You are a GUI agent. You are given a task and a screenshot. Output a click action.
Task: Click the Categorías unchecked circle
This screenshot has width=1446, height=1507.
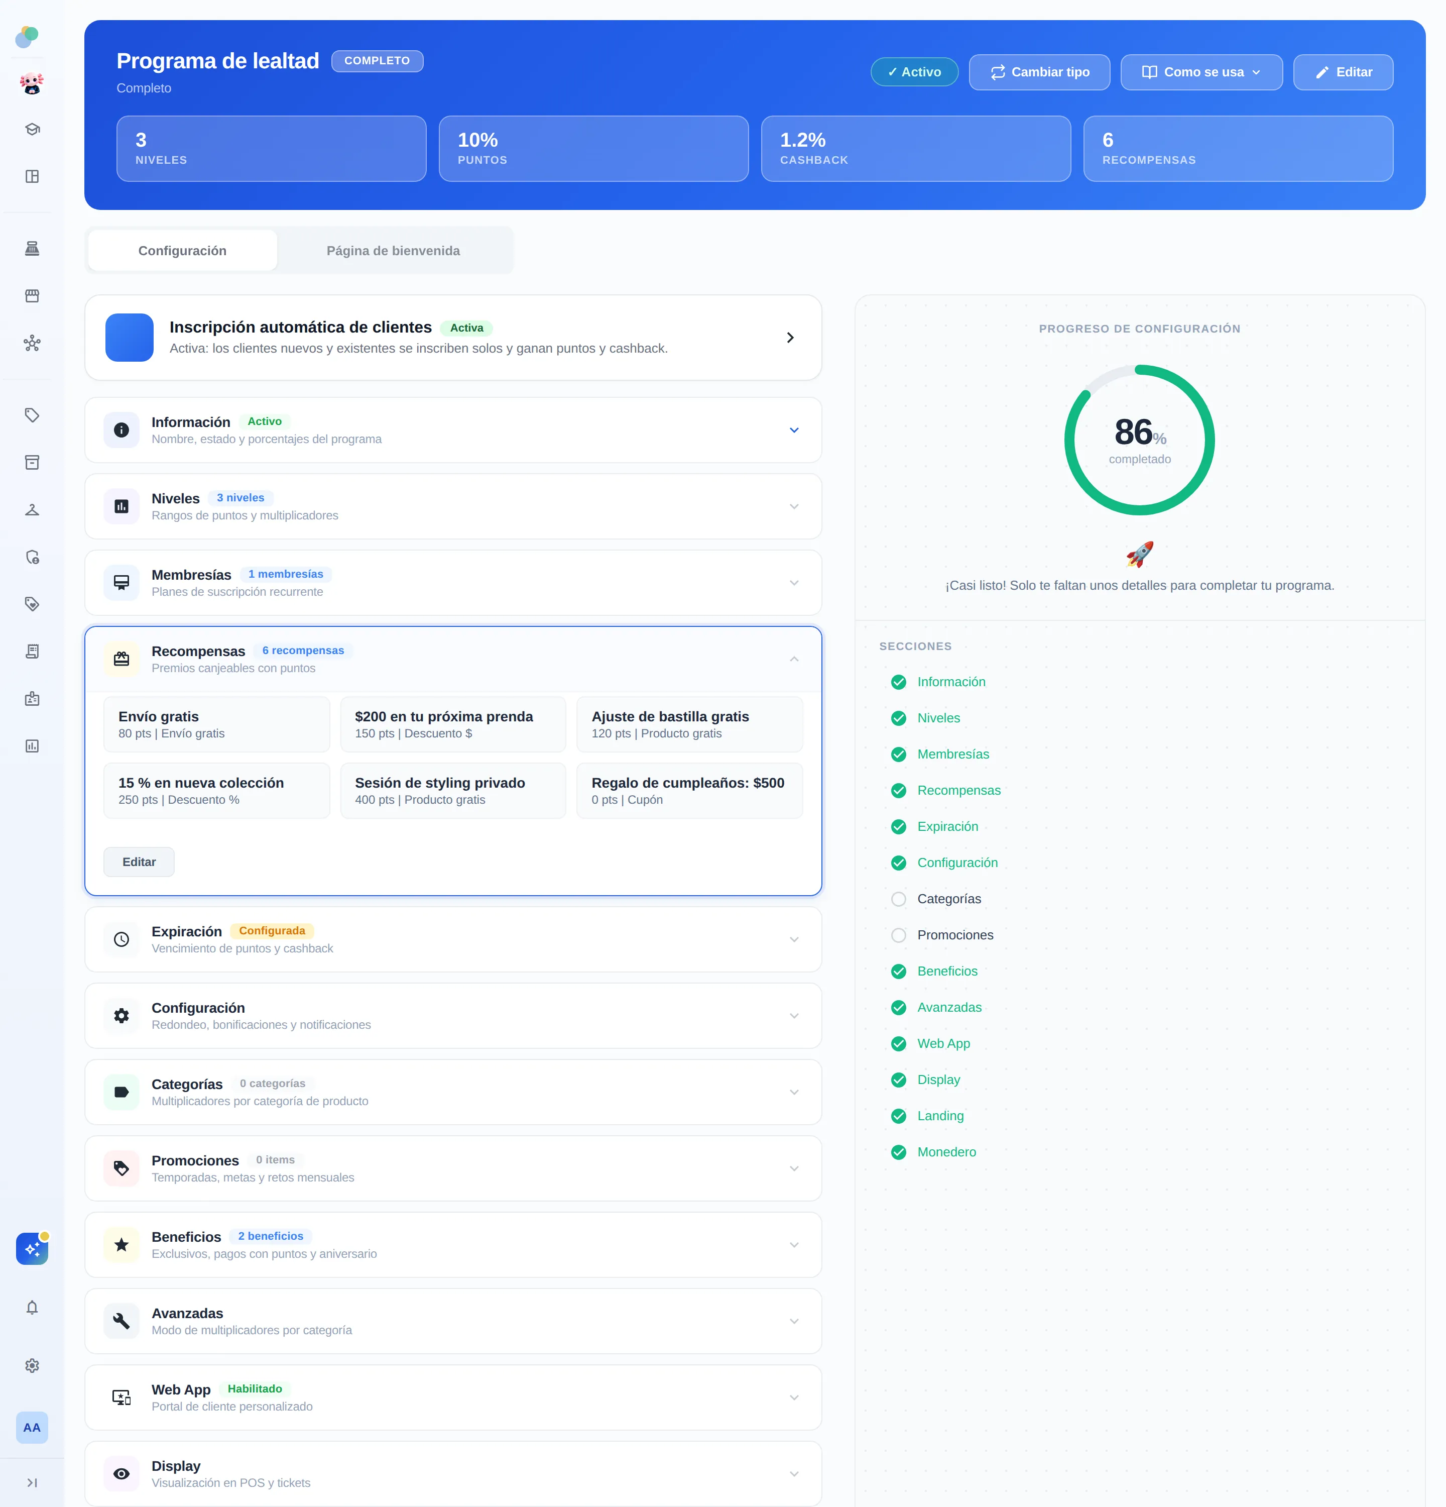pyautogui.click(x=898, y=899)
